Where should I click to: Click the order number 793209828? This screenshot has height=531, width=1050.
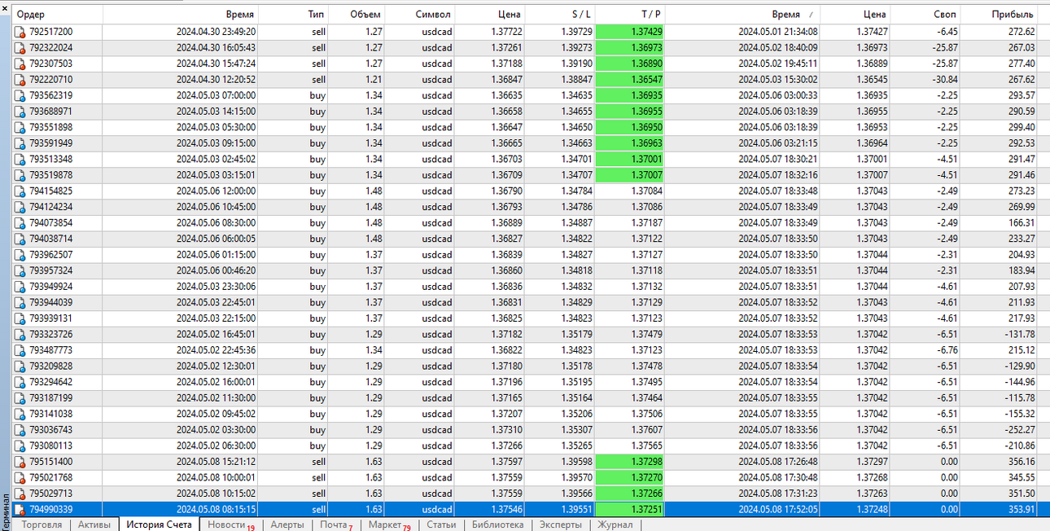coord(50,366)
